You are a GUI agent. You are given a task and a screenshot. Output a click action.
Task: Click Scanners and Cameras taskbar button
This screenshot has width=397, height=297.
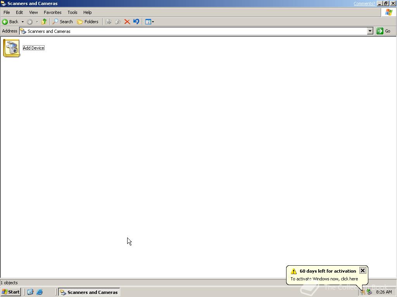pyautogui.click(x=89, y=292)
